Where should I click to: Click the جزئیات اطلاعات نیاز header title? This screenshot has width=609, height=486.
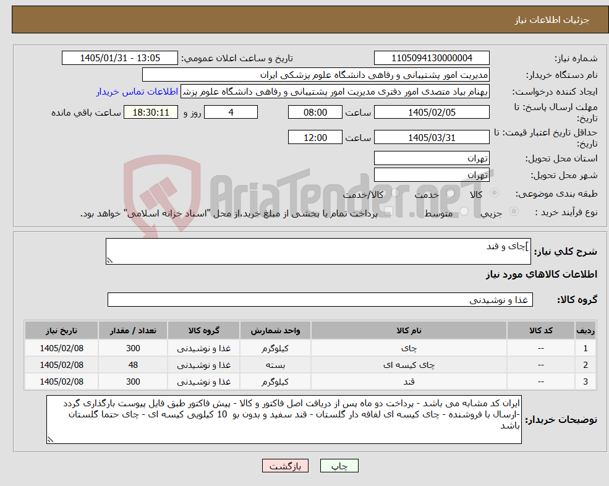[552, 20]
